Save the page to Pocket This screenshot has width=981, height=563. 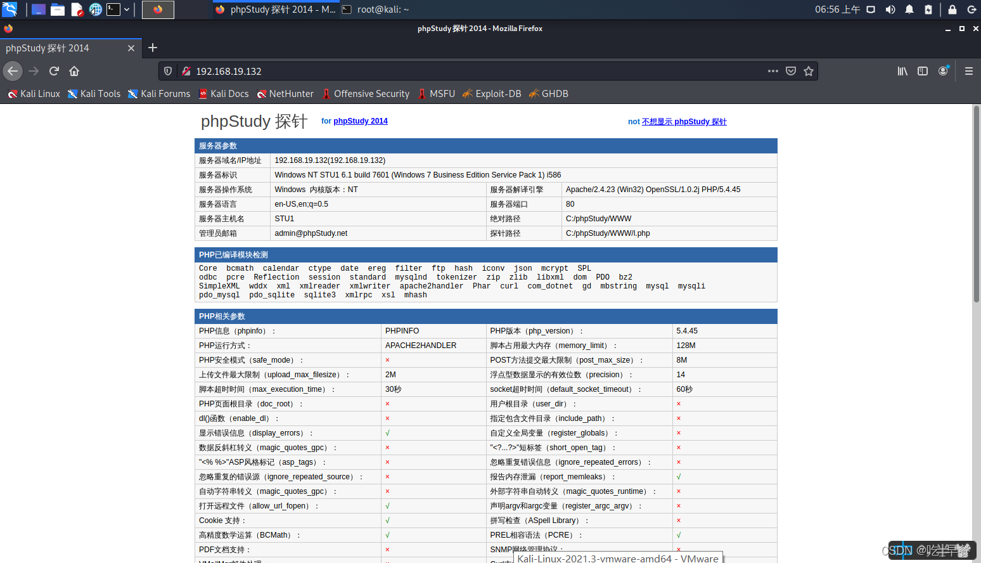click(791, 71)
